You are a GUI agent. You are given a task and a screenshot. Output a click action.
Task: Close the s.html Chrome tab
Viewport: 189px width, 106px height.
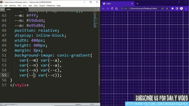(132, 4)
